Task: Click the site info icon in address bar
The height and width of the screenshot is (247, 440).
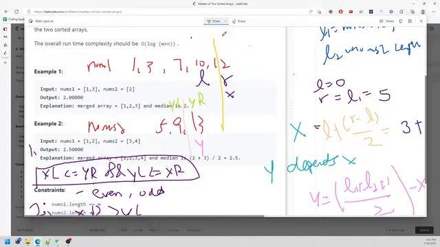Action: [x=29, y=12]
